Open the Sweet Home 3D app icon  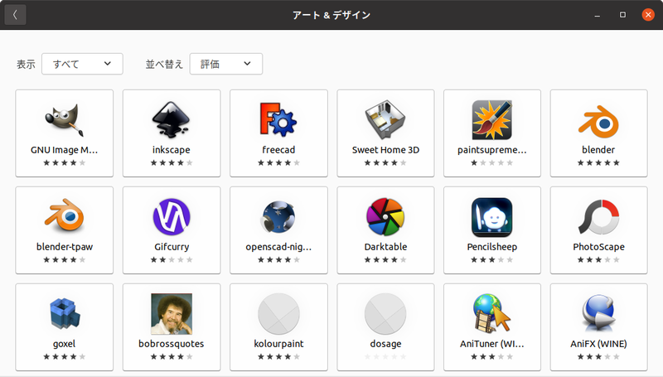click(x=385, y=120)
